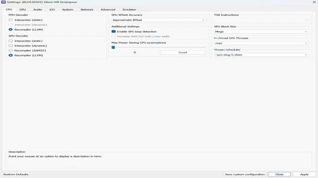Select SPU Decoder Recompiler (ASMJIT)
Screen dimensions: 318x178
pos(27,50)
